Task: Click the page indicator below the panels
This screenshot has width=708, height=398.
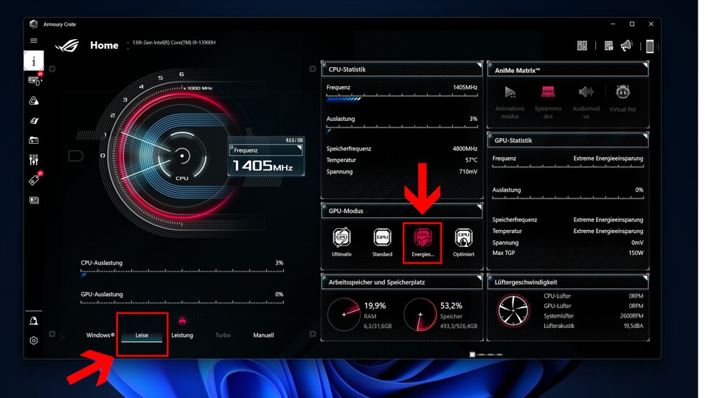Action: coord(486,355)
